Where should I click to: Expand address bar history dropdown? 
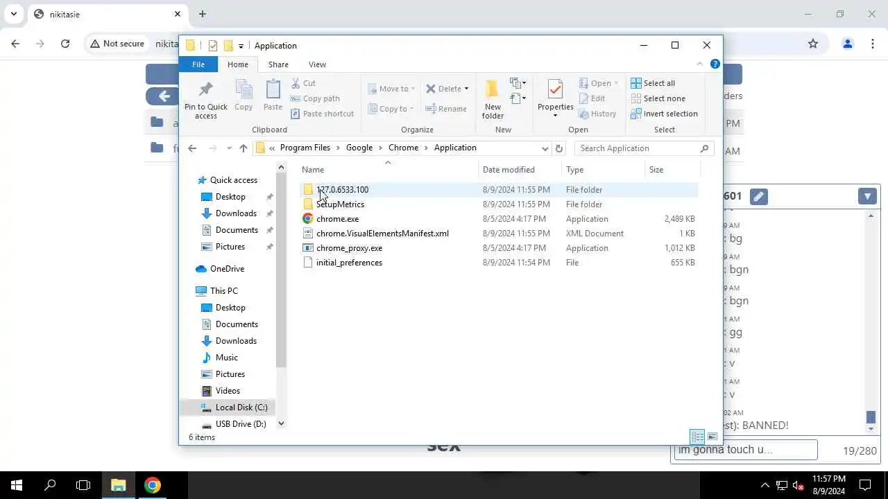[x=545, y=148]
